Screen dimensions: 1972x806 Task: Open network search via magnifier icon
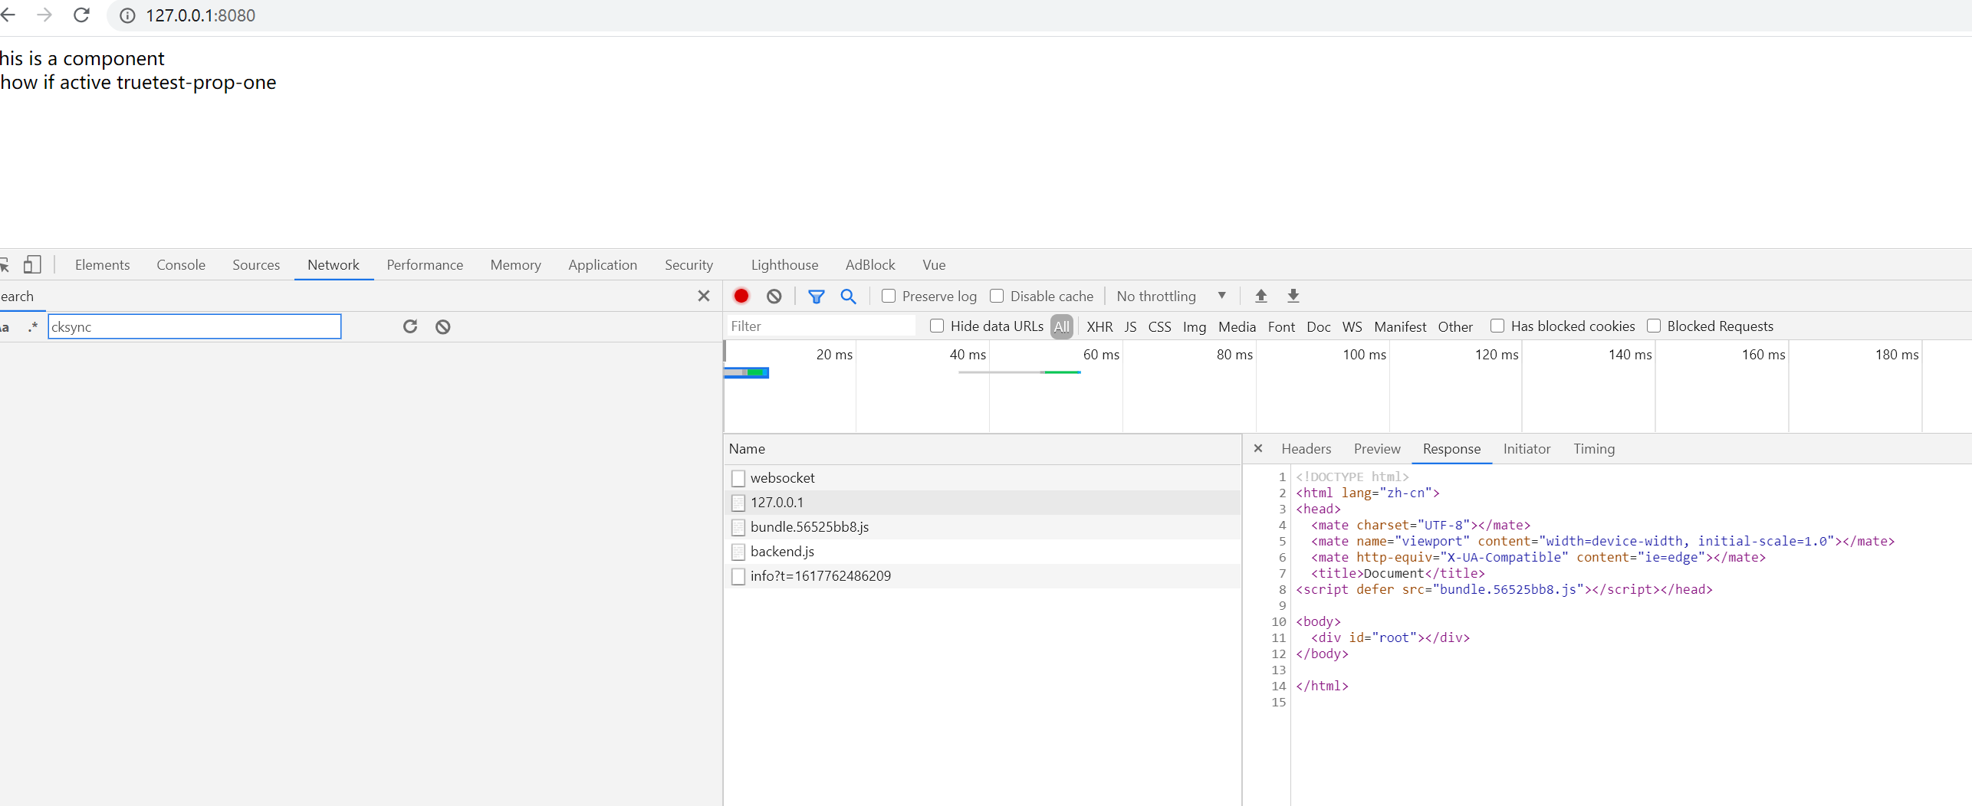[x=848, y=296]
